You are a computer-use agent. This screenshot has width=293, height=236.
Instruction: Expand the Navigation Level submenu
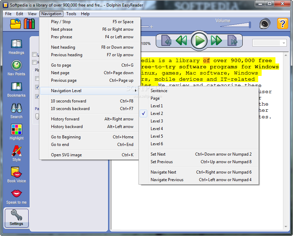point(90,91)
